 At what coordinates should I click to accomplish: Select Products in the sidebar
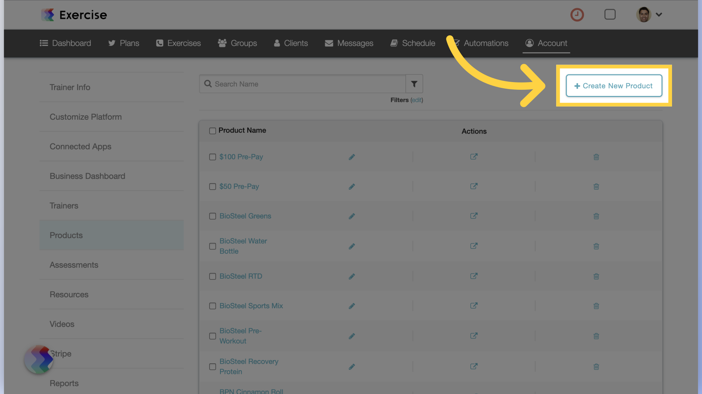112,235
